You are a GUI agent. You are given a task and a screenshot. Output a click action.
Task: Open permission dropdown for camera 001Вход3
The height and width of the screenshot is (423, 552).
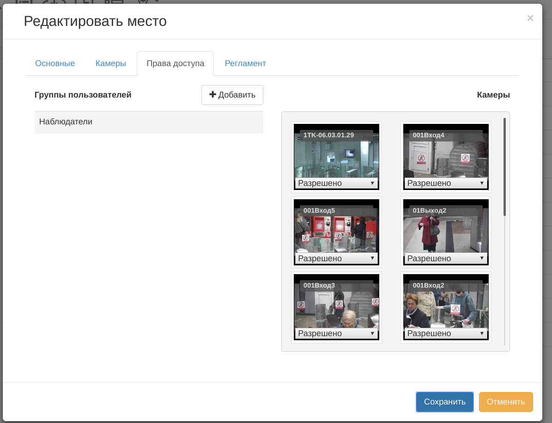coord(337,333)
